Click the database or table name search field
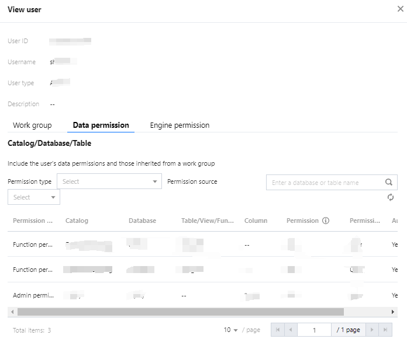Image resolution: width=407 pixels, height=346 pixels. [325, 183]
